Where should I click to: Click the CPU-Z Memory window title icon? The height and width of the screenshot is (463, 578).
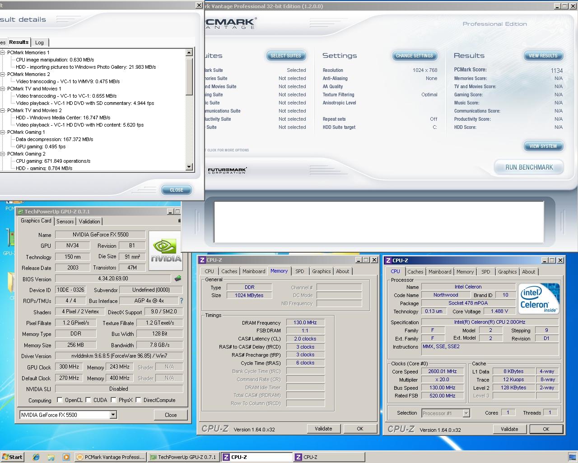(202, 260)
